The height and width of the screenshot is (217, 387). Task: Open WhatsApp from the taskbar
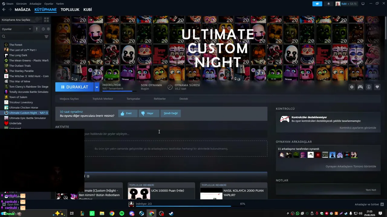(92, 214)
